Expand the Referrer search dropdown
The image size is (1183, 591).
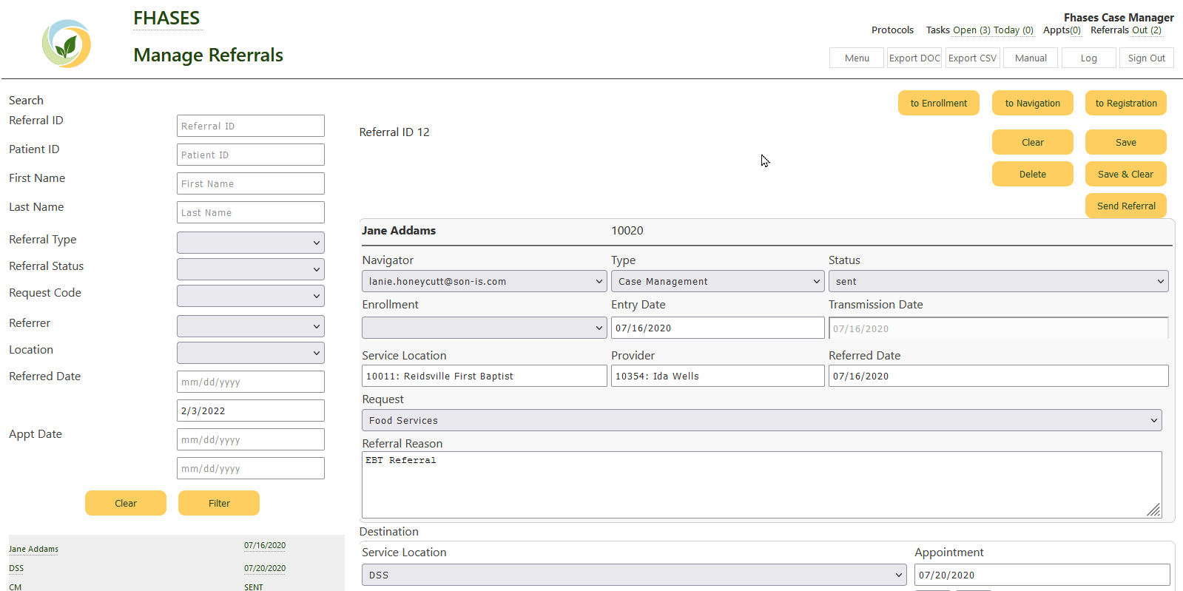click(x=251, y=326)
